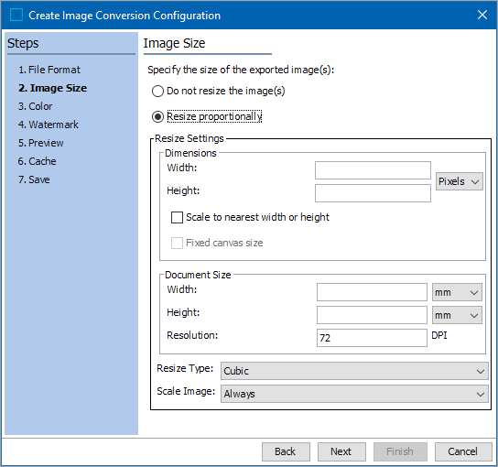Click the Resolution field showing 72

pos(372,338)
